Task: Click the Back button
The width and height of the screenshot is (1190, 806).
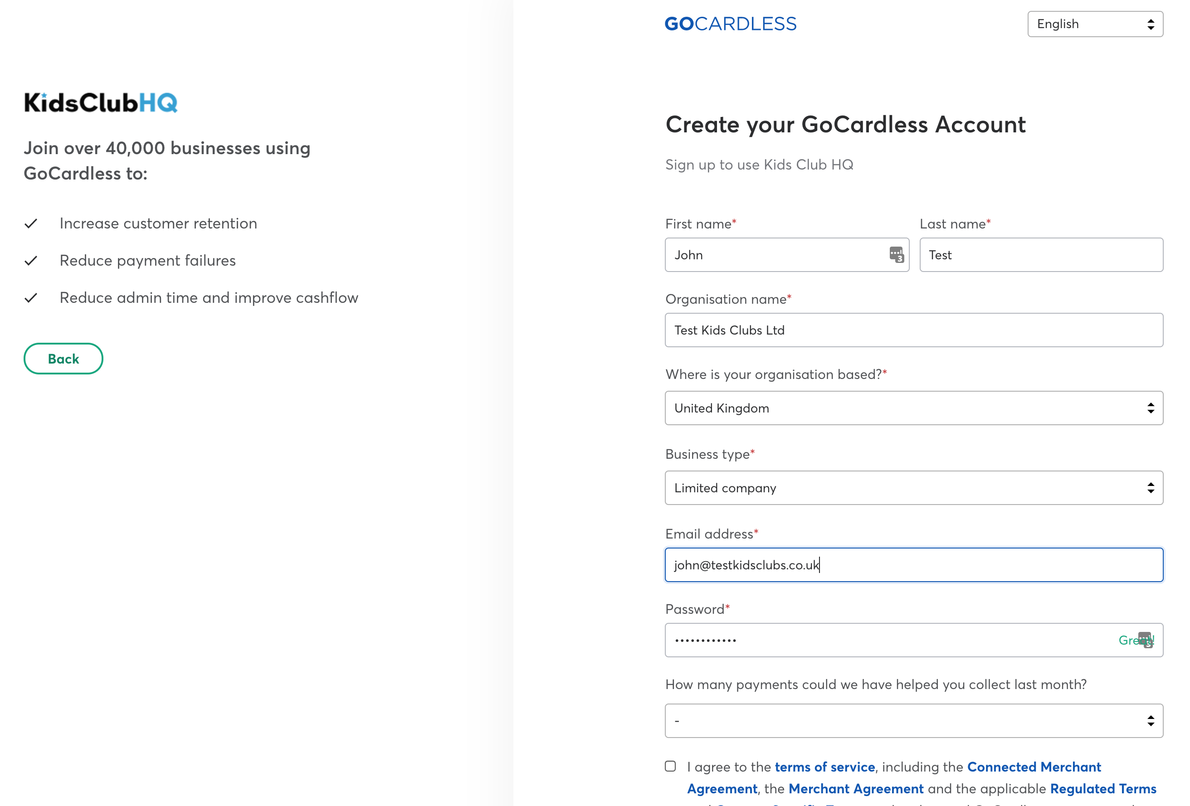Action: coord(63,359)
